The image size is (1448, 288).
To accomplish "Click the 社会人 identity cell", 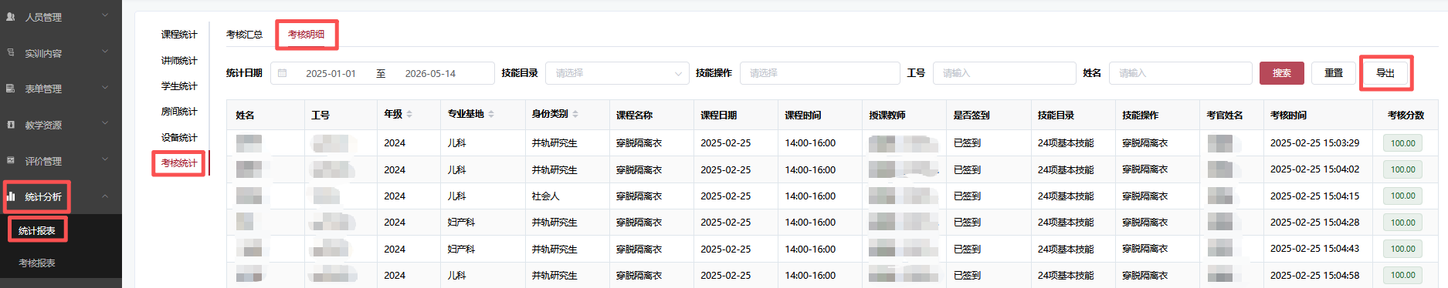I will pyautogui.click(x=545, y=196).
